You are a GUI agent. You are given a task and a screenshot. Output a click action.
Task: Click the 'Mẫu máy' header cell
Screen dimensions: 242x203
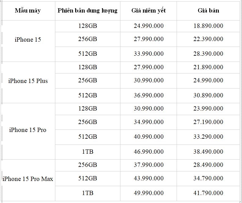point(28,11)
